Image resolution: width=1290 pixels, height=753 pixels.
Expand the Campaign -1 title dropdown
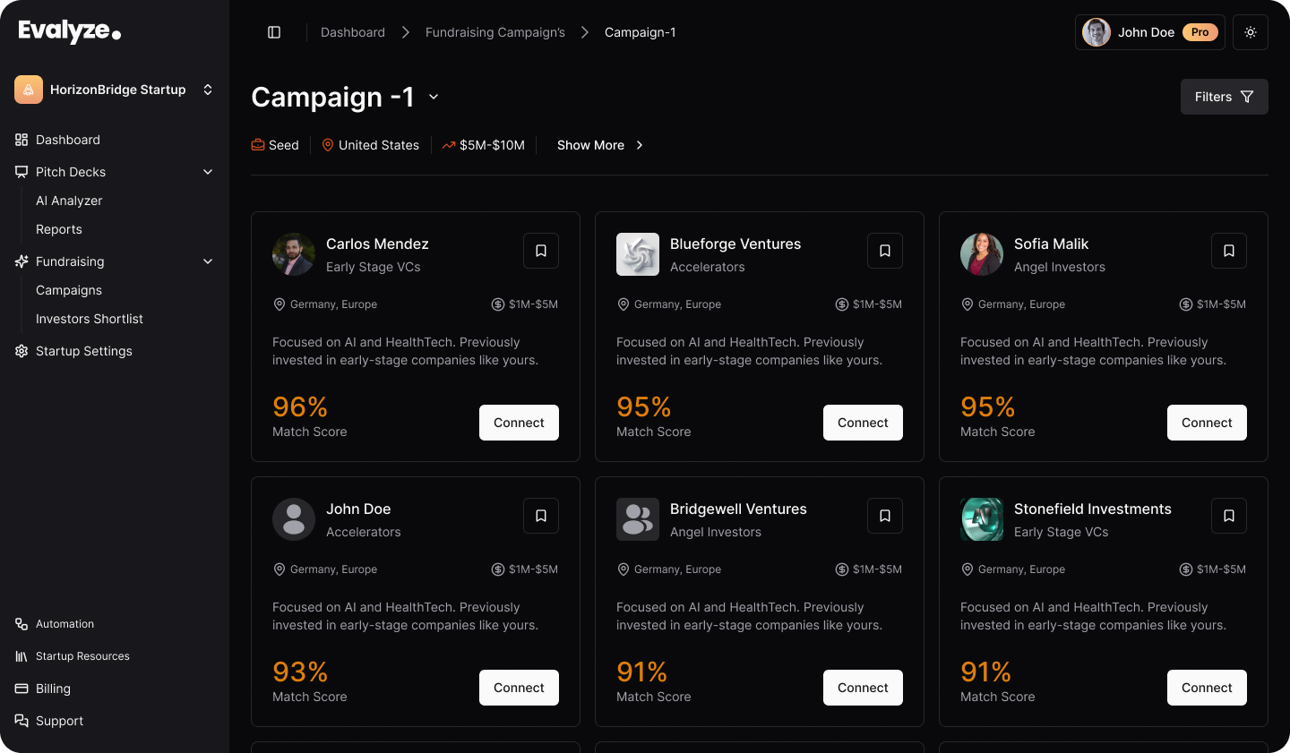pyautogui.click(x=434, y=97)
